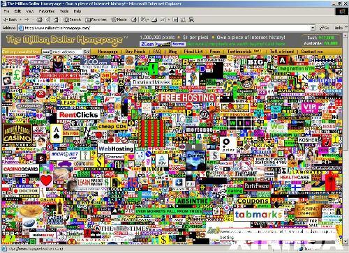Open the Media toolbar button
Viewport: 349px width, 253px height.
coord(119,20)
